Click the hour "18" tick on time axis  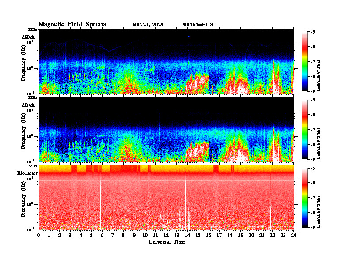[230, 235]
